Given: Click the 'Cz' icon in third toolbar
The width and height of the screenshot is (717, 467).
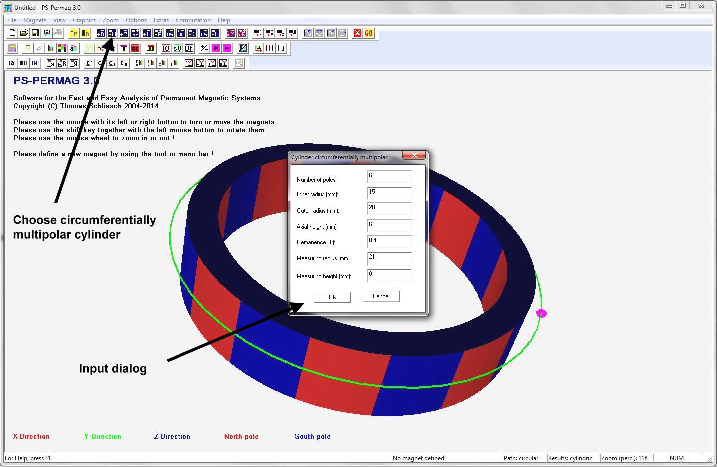Looking at the screenshot, I should coord(112,63).
